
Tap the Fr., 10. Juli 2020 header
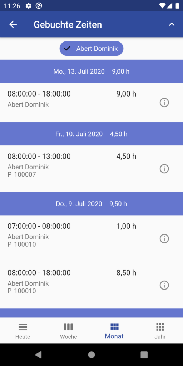91,134
